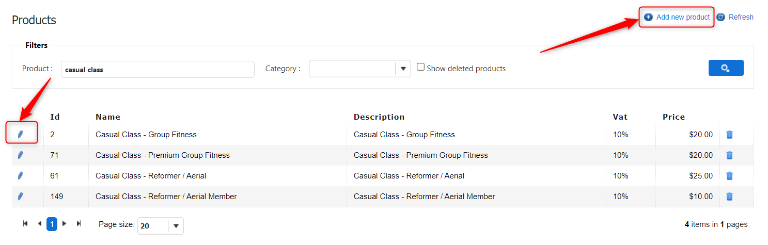Edit the Casual Class - Group Fitness product
Screen dimensions: 768x245
[21, 134]
